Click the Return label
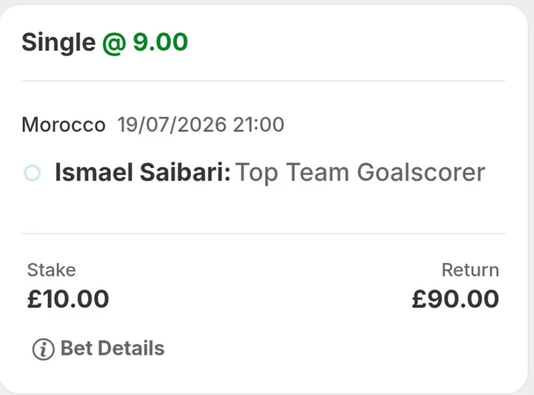Screen dimensions: 534x395 click(x=470, y=270)
